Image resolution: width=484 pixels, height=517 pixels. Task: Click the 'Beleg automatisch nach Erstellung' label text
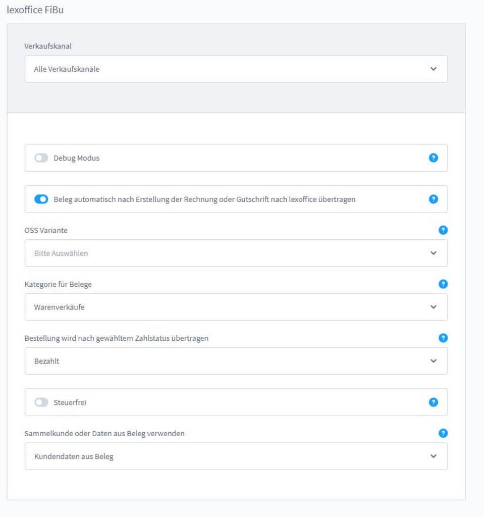pos(204,199)
